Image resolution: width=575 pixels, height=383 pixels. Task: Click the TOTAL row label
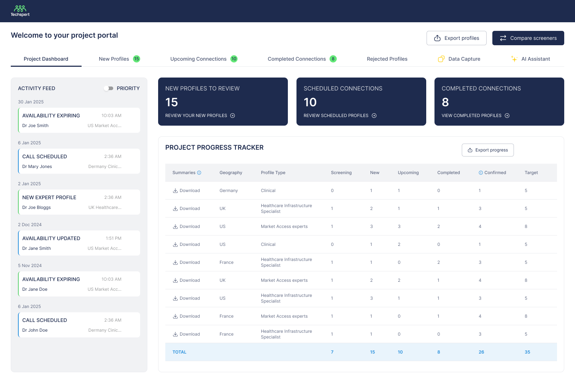click(179, 352)
